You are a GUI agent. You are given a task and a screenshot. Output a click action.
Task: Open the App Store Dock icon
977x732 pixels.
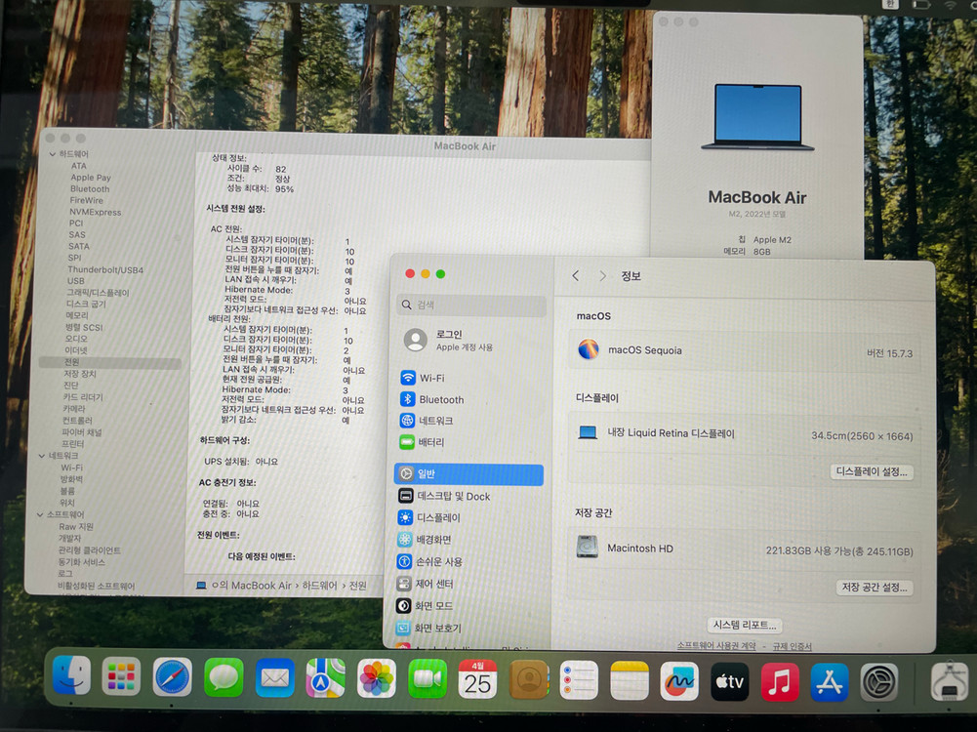tap(829, 682)
